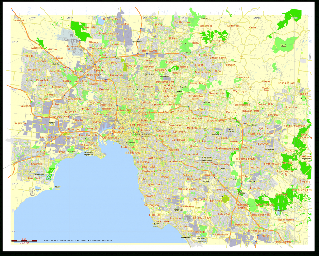Click the Calder Park label
319x256 pixels.
[37, 48]
